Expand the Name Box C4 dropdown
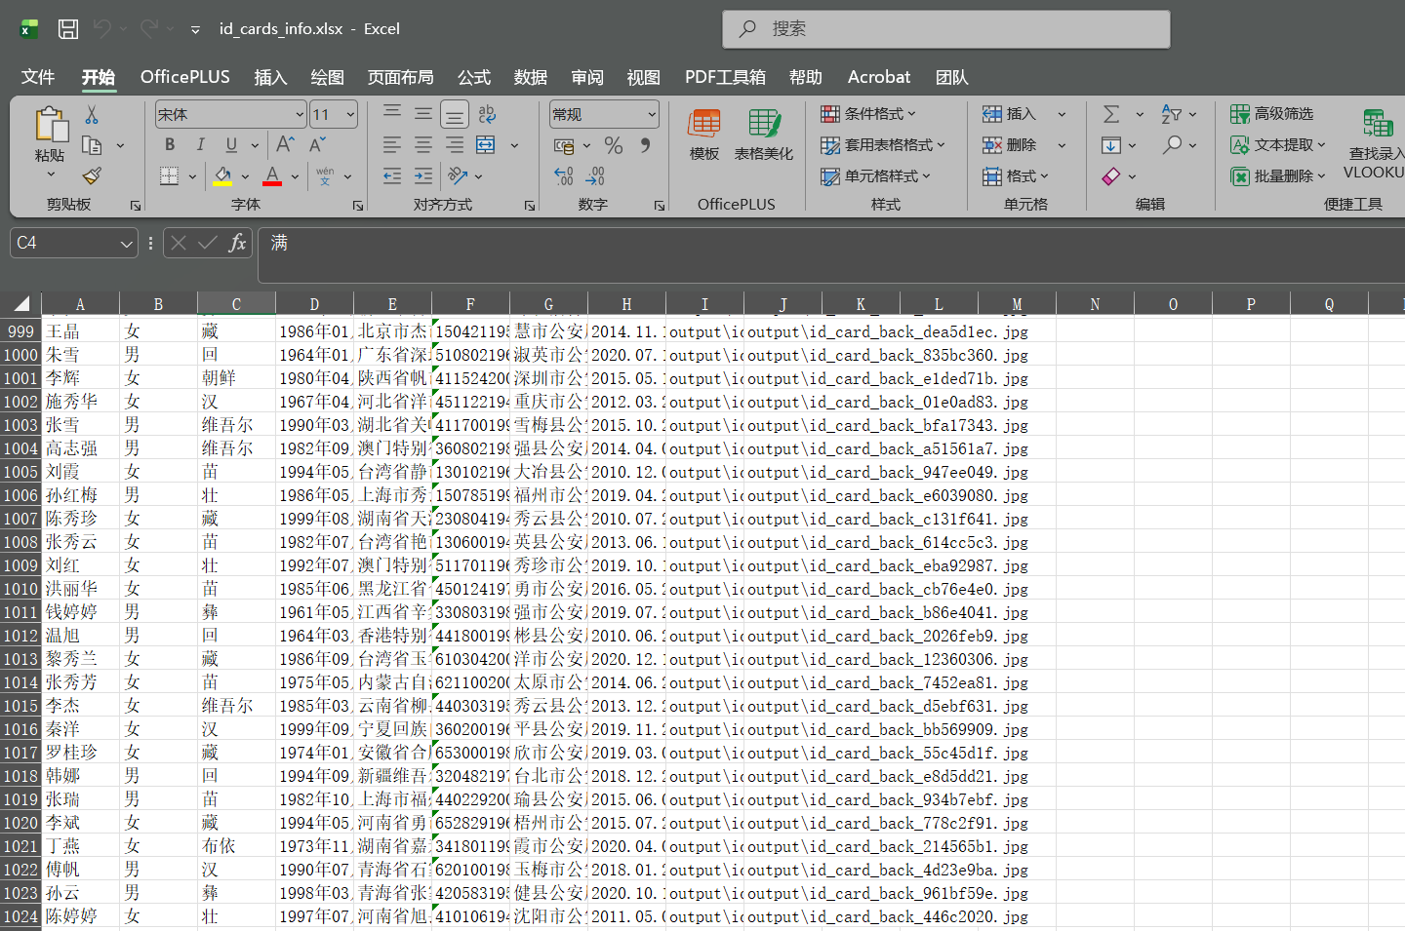Viewport: 1405px width, 931px height. 126,243
